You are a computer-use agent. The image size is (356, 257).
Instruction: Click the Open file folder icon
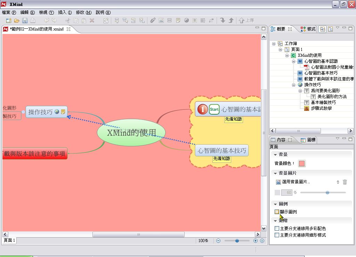click(x=17, y=20)
